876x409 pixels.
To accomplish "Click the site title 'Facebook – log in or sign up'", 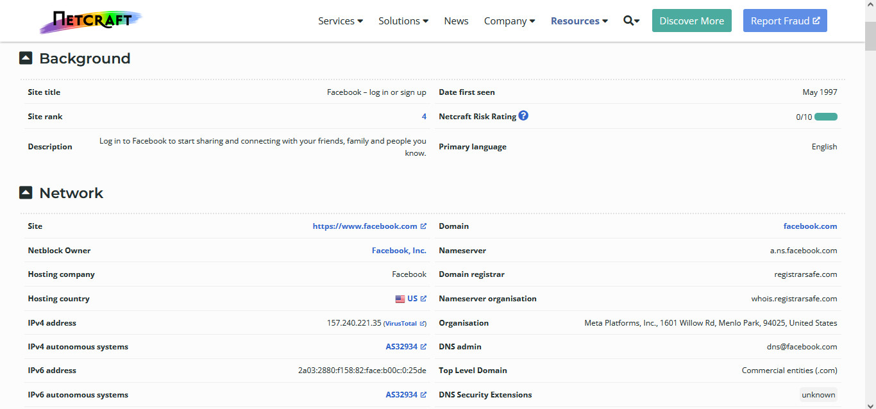I will pos(376,92).
